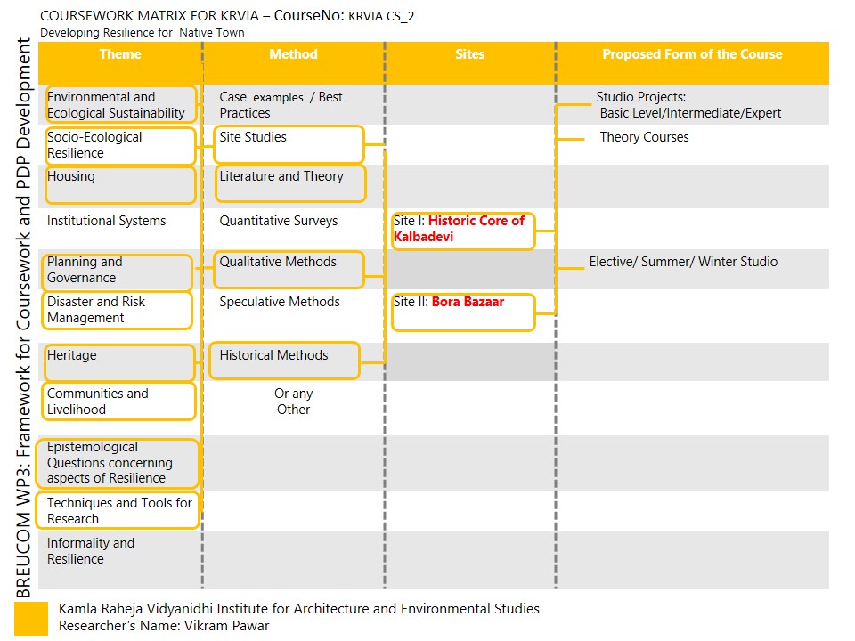Select the Housing theme box
Image resolution: width=855 pixels, height=641 pixels.
pos(120,184)
